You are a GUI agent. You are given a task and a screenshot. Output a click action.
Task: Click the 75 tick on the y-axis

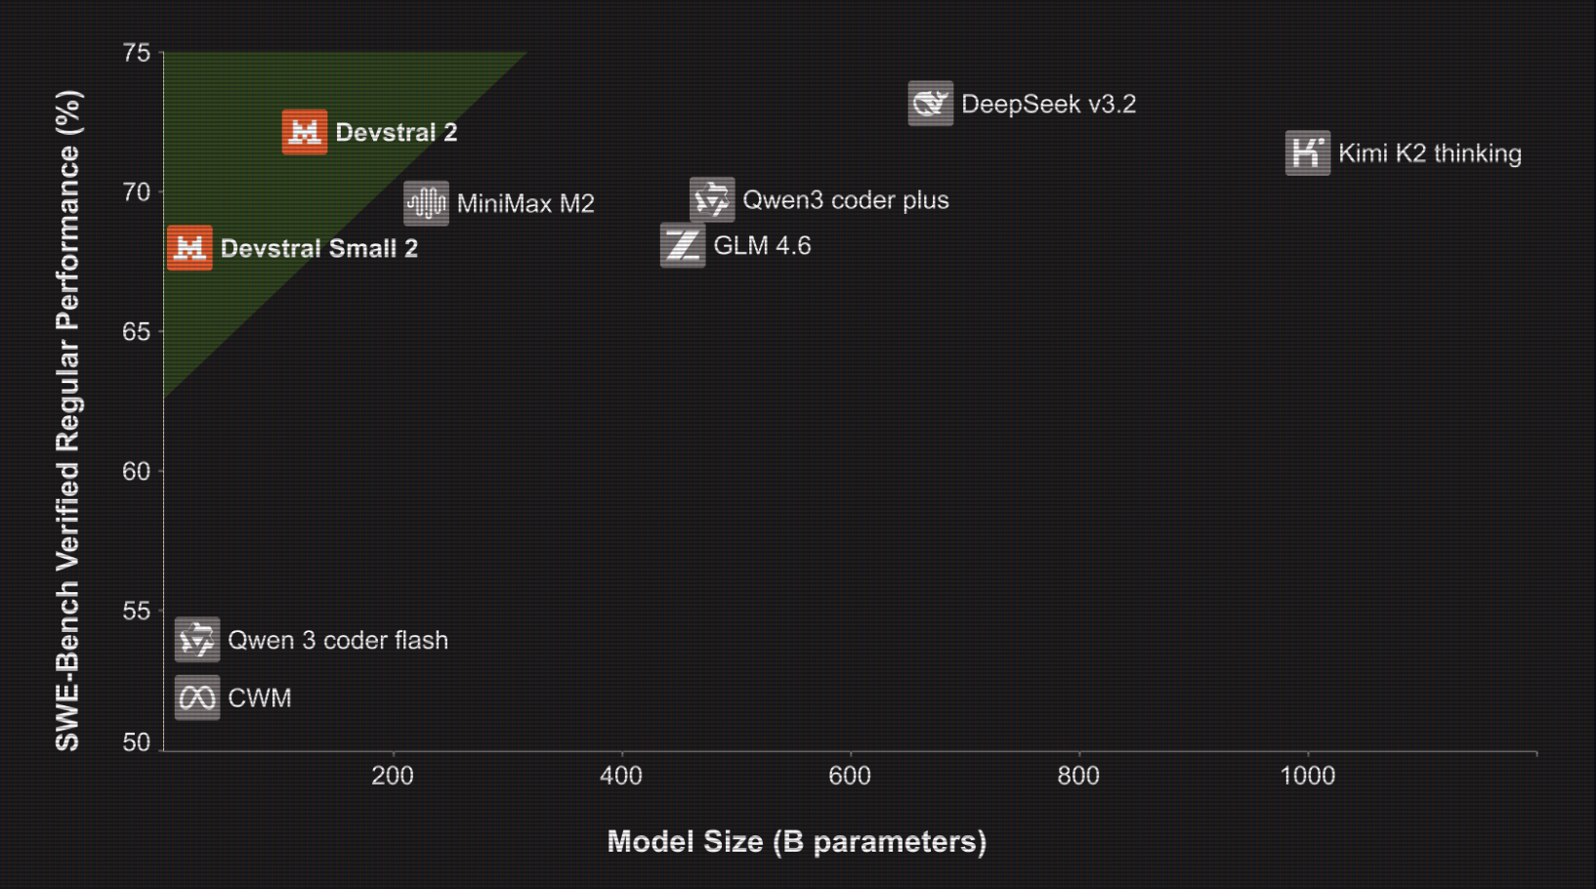[x=137, y=53]
